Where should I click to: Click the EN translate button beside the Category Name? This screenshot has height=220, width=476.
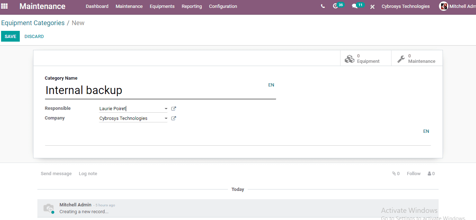[271, 85]
